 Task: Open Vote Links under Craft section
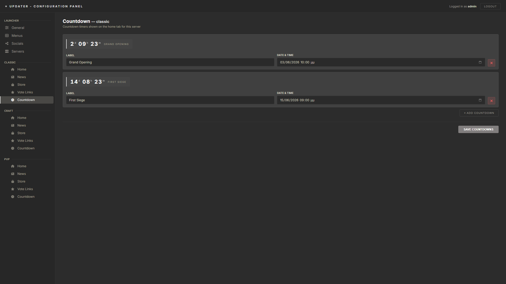coord(27,141)
